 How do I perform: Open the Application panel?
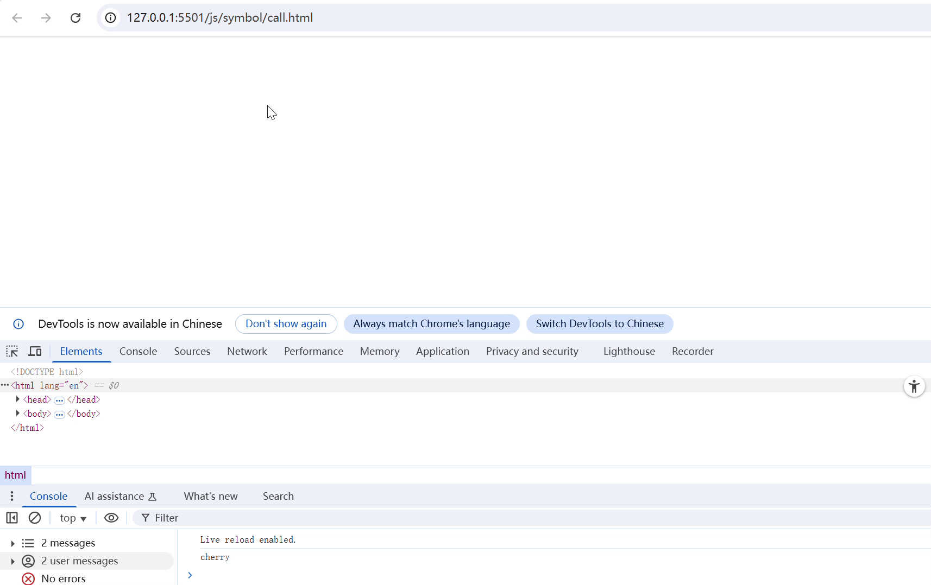[x=443, y=352]
